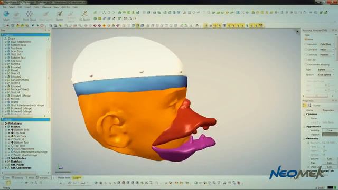Open the True Sphere texture dropdown
Image resolution: width=338 pixels, height=190 pixels.
click(326, 75)
